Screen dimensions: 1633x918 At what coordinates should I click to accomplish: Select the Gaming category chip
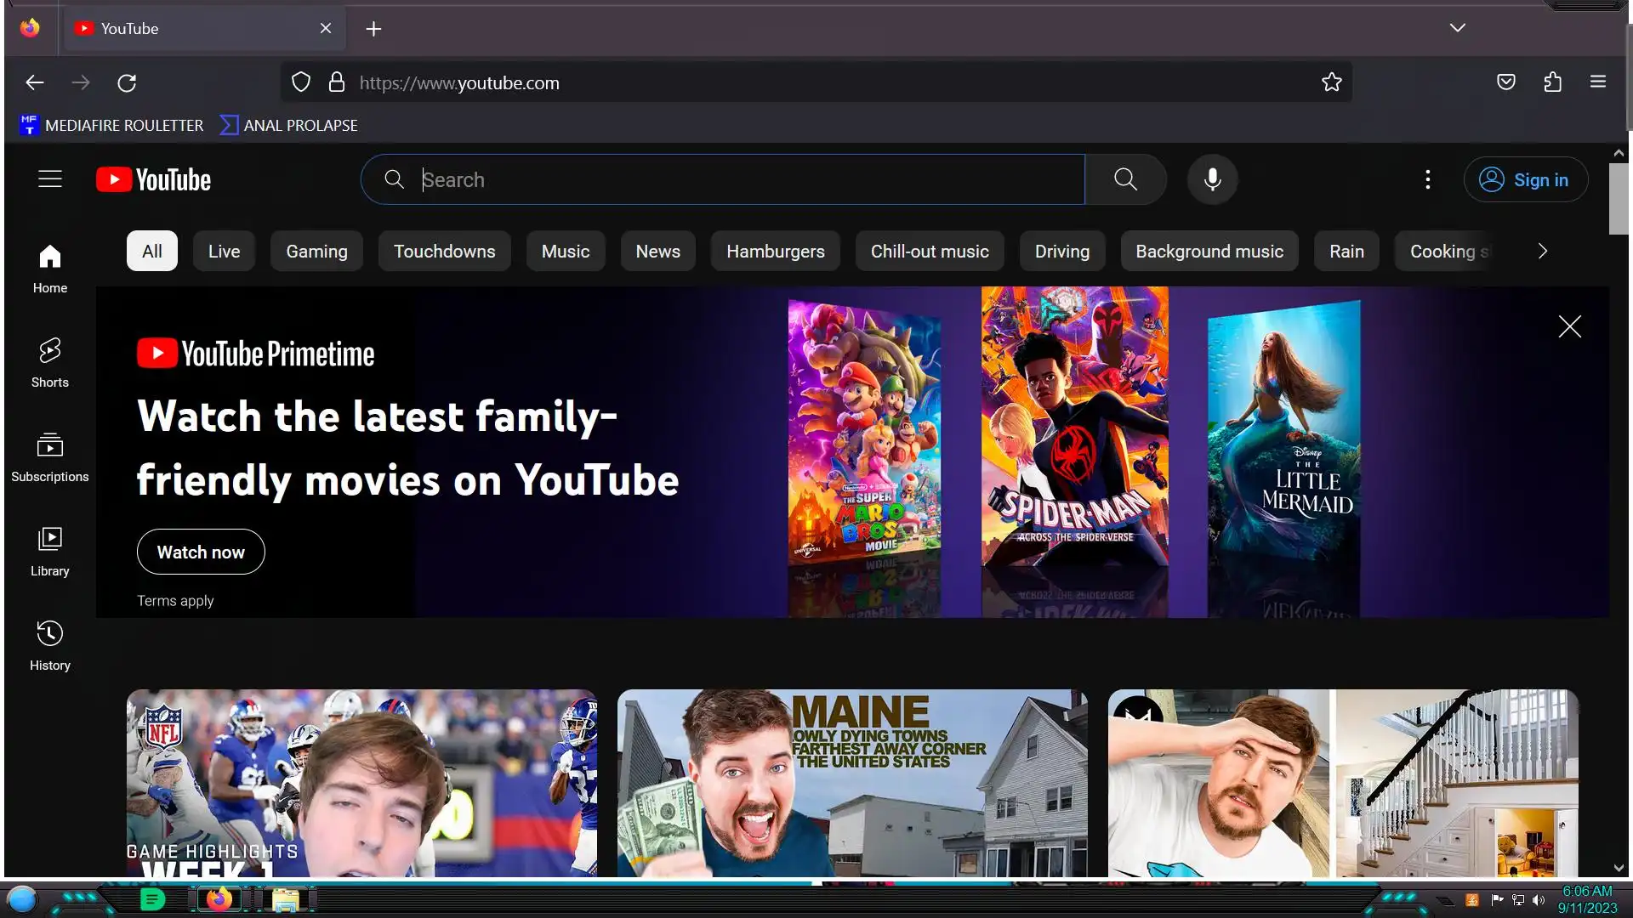[x=316, y=252]
